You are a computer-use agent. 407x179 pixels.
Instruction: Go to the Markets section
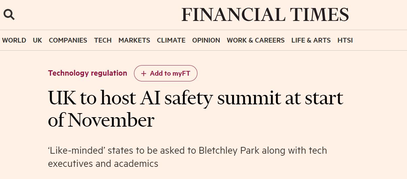point(134,40)
